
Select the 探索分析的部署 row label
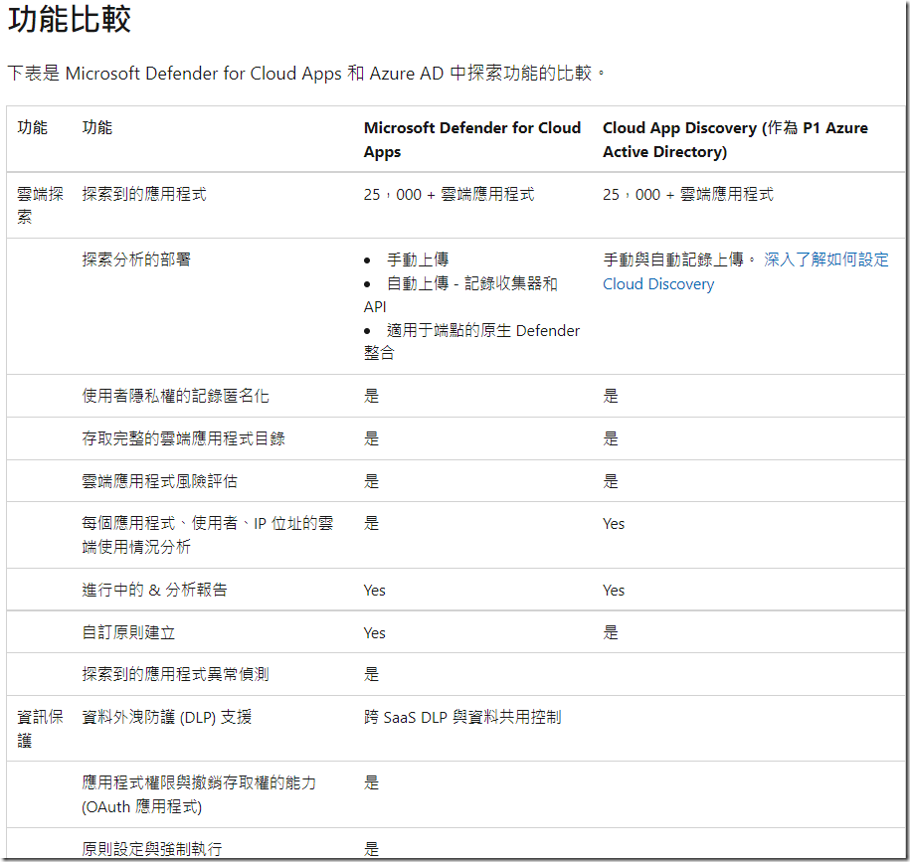pyautogui.click(x=136, y=259)
